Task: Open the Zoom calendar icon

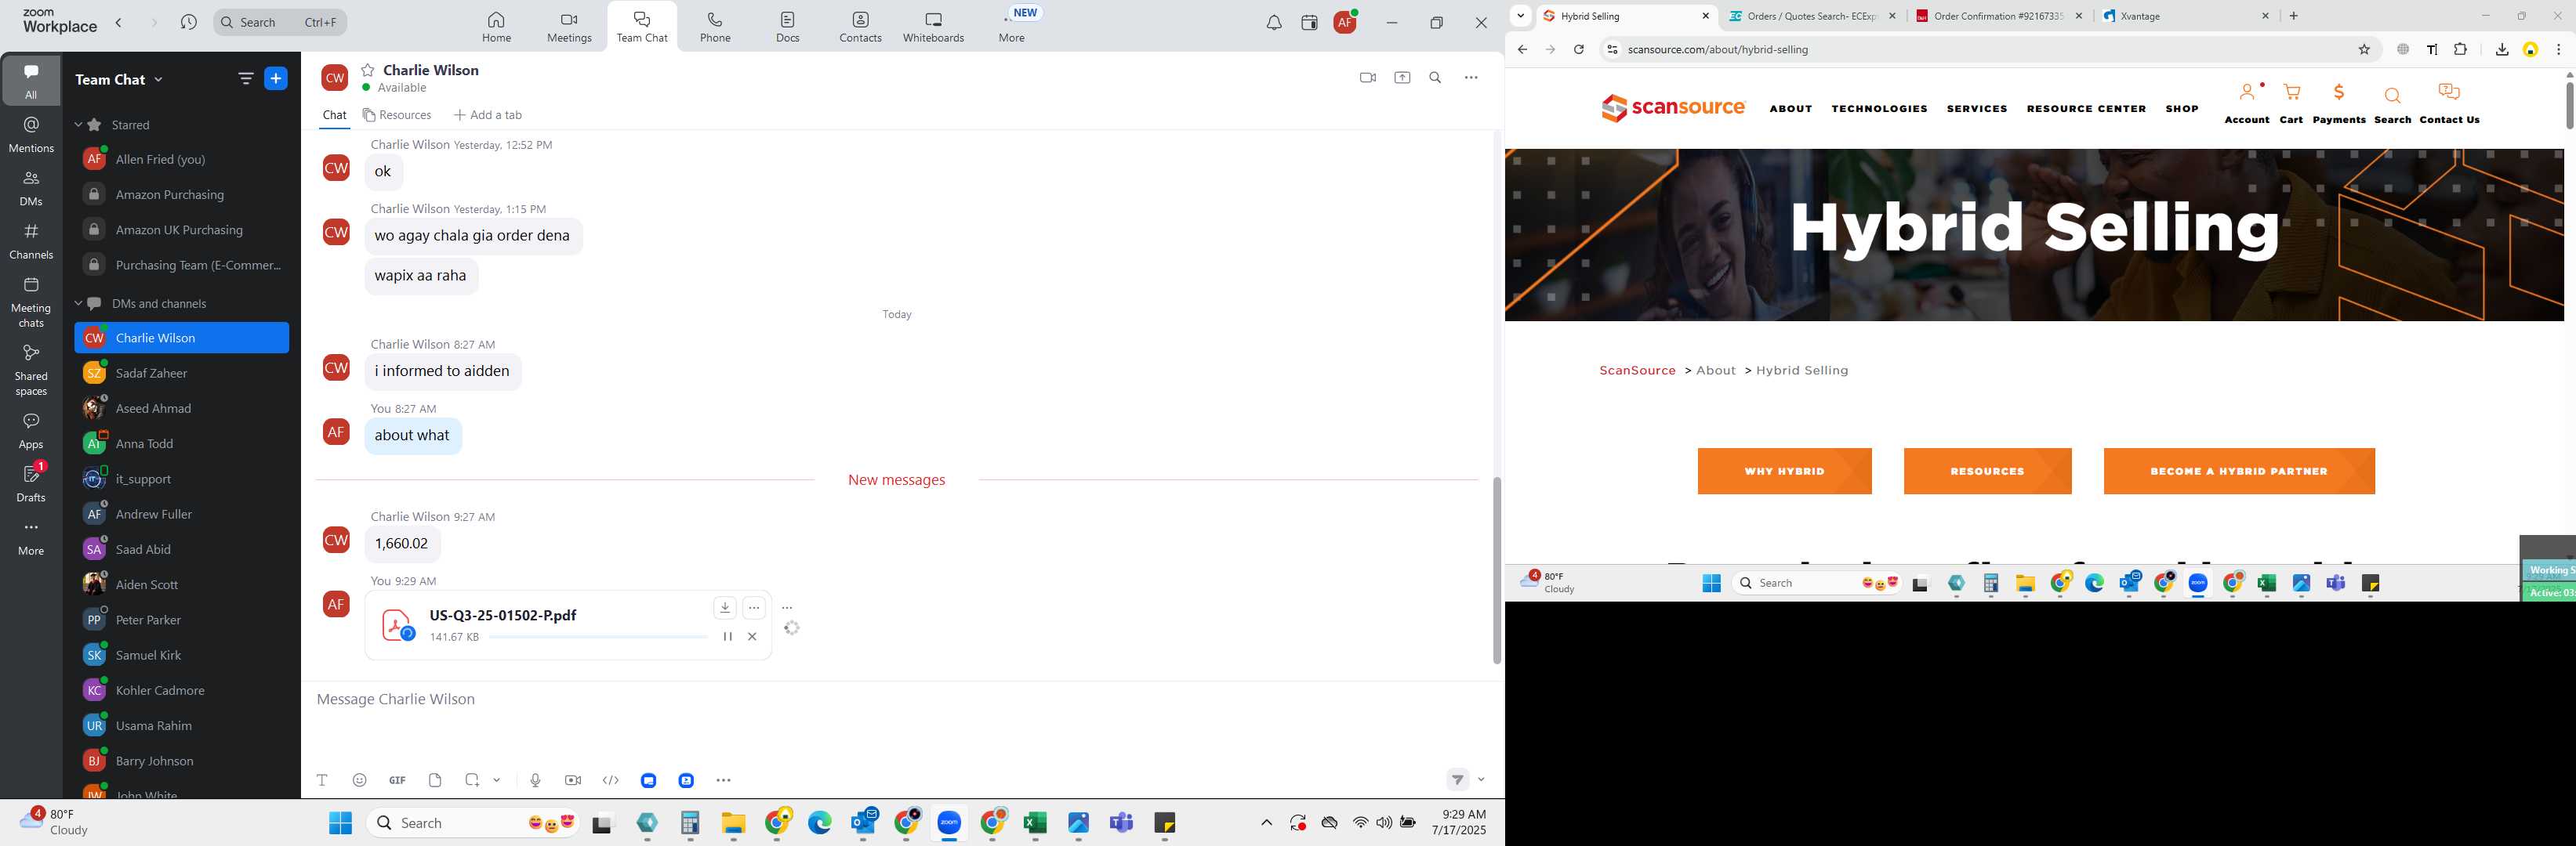Action: pos(1309,23)
